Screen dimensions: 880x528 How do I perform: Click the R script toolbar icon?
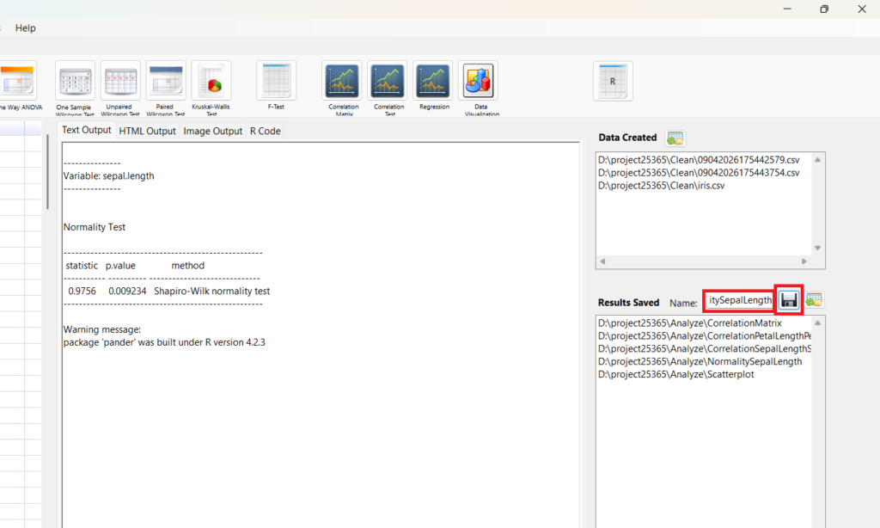pos(613,81)
